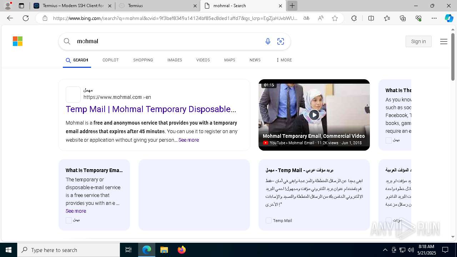Switch to second Termius tab
The image size is (457, 257).
tap(158, 6)
